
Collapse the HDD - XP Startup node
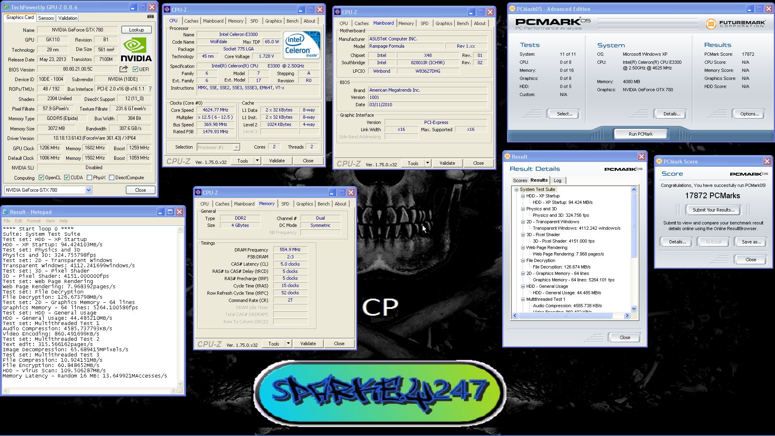pos(523,196)
